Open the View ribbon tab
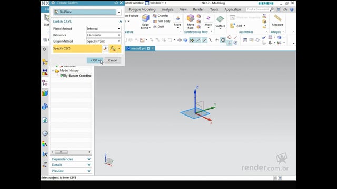This screenshot has height=189, width=337. [183, 9]
